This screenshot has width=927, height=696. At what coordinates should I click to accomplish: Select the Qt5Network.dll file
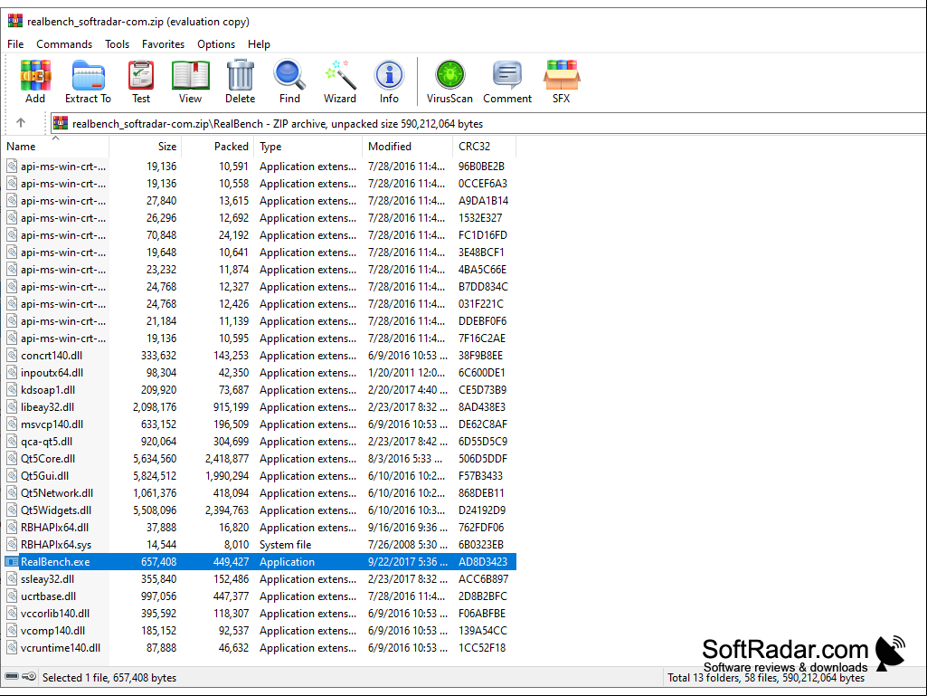pos(57,493)
